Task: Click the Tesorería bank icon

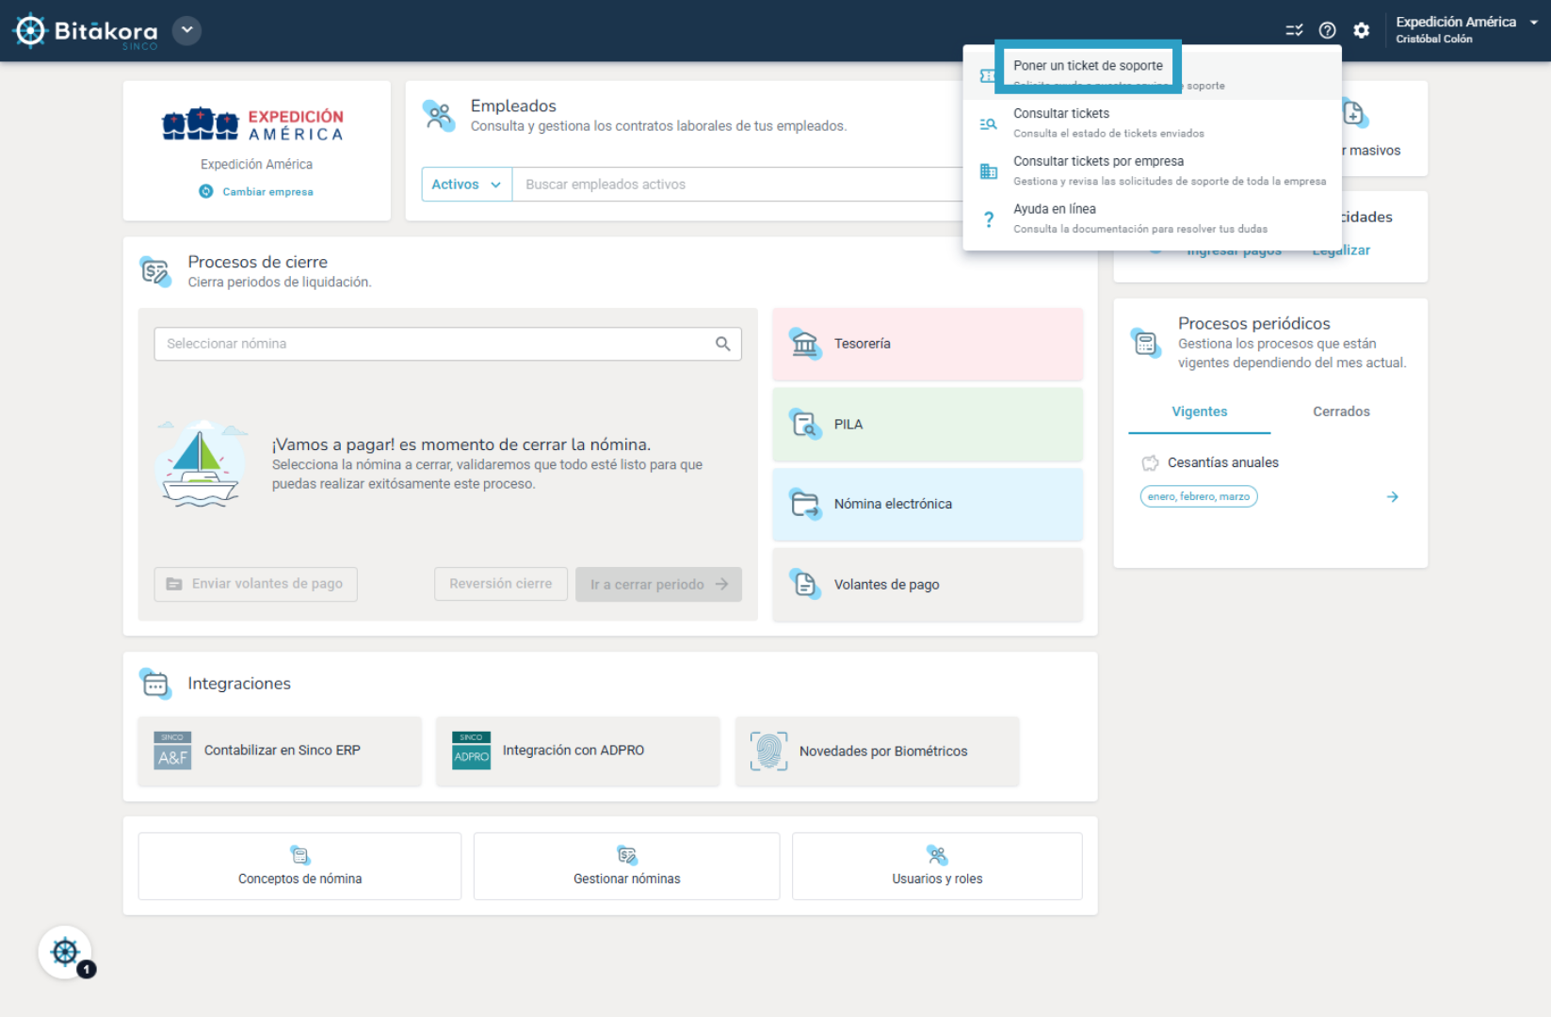Action: pyautogui.click(x=805, y=344)
